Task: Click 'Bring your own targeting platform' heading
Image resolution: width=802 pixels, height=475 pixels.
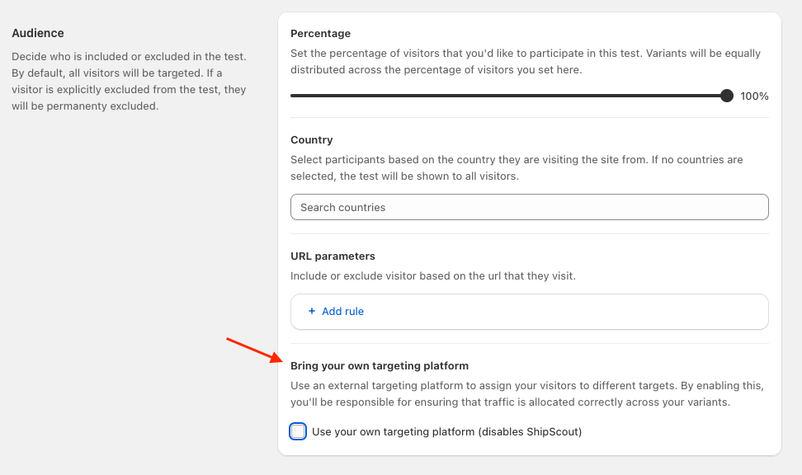Action: pos(380,365)
